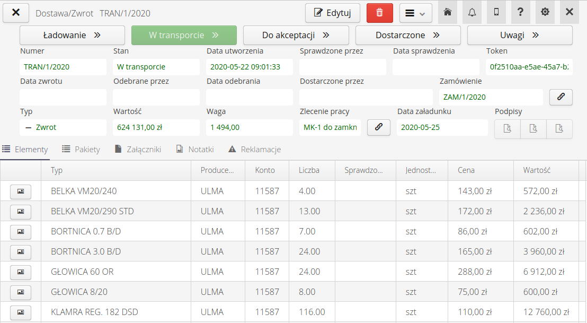This screenshot has width=587, height=323.
Task: Click the red trash delete icon
Action: 380,13
